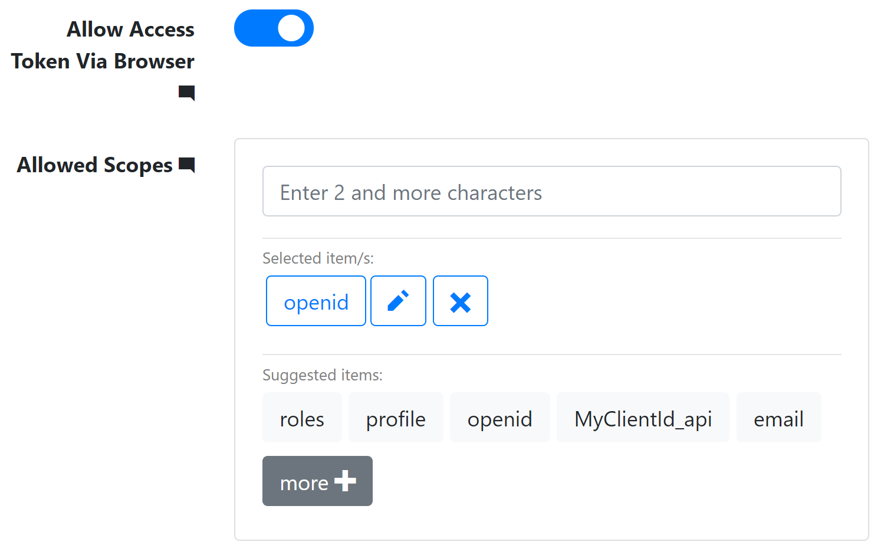Add the email scope
Viewport: 884px width, 555px height.
tap(778, 418)
